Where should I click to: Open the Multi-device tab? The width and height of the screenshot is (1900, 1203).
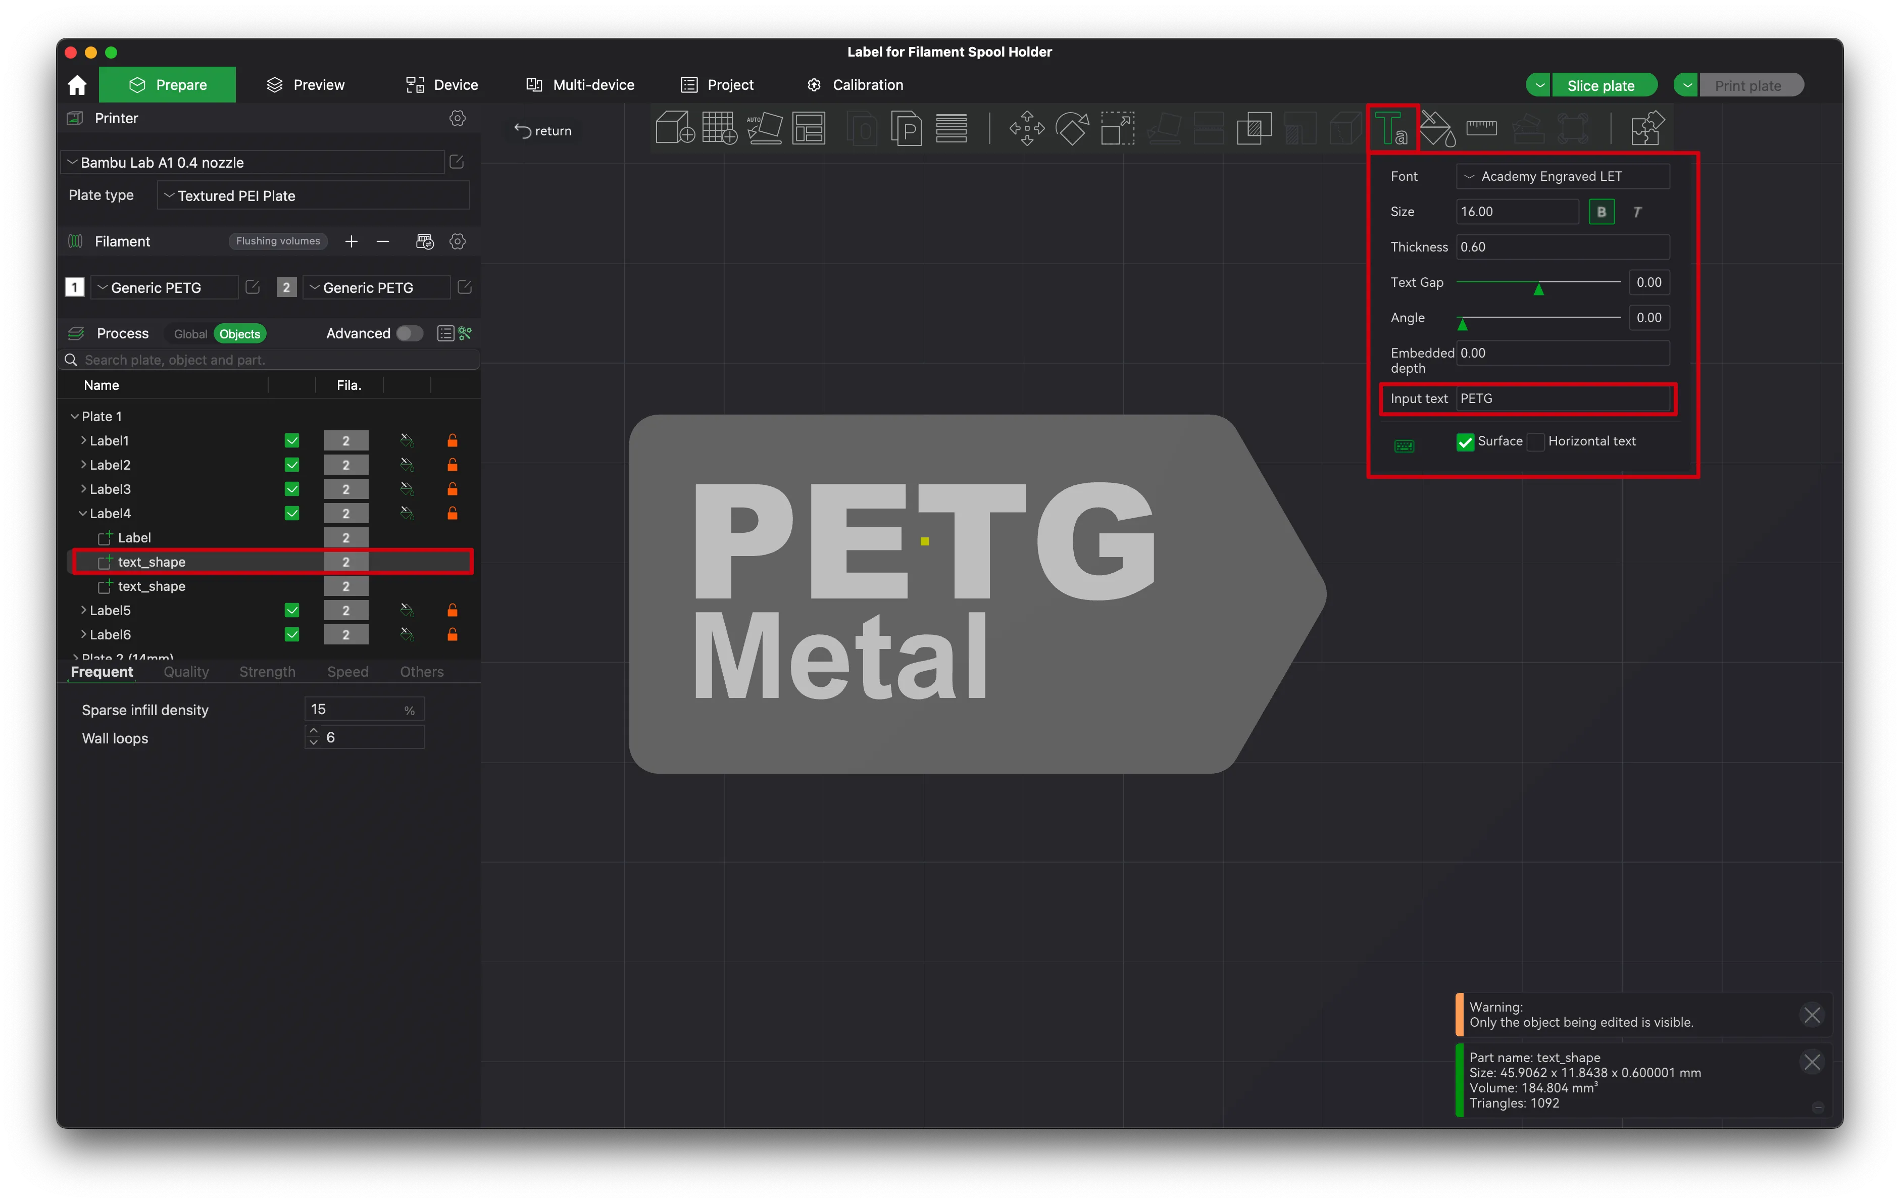580,85
